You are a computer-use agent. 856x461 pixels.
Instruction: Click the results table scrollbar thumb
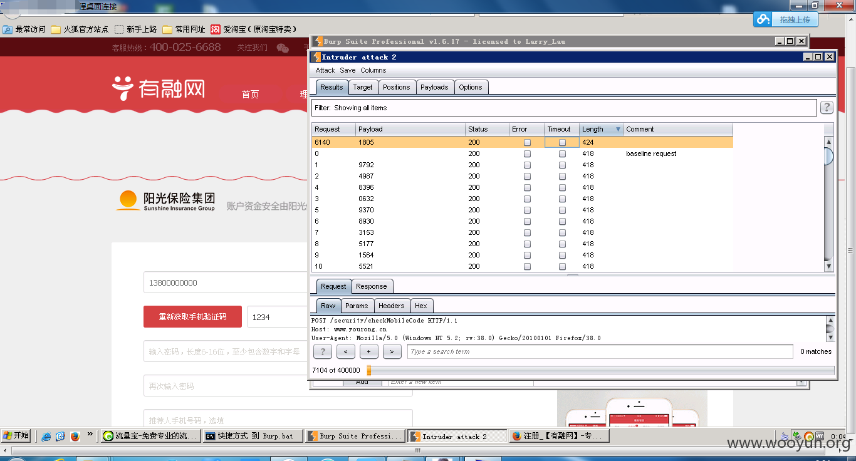tap(828, 155)
